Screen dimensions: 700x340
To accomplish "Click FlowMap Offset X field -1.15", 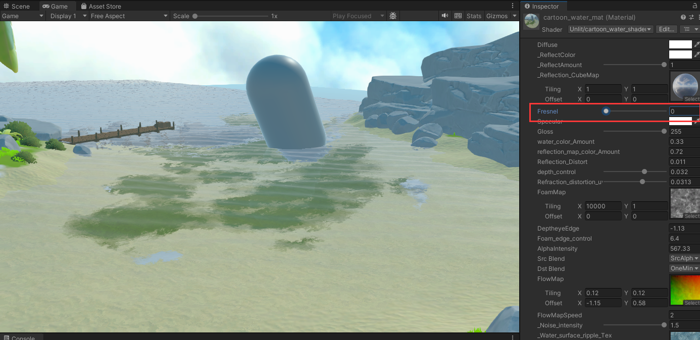I will click(603, 303).
